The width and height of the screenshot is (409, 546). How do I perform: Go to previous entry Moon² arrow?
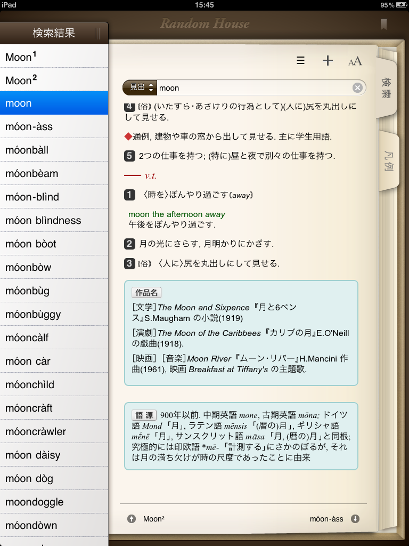pos(132,519)
